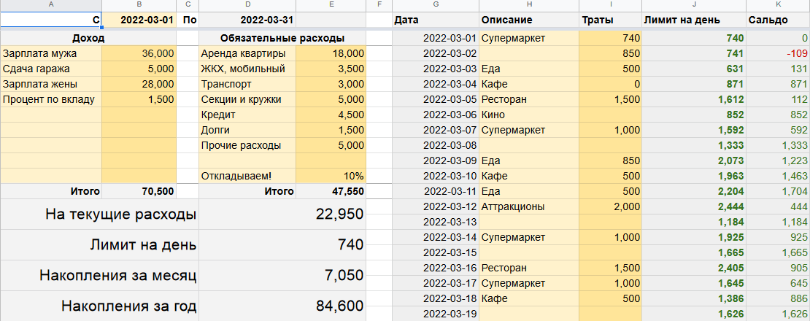Select start date cell 2022-03-01 in column B
810x321 pixels.
coord(139,20)
